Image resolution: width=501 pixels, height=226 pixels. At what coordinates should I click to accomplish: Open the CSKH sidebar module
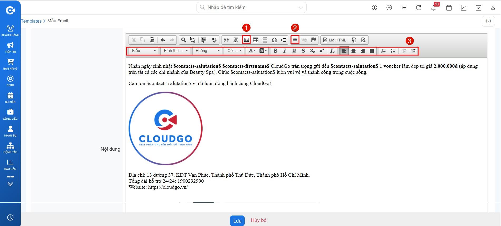click(10, 81)
